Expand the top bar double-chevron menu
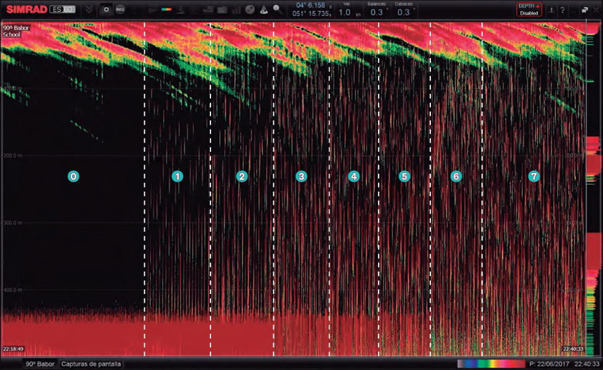The height and width of the screenshot is (370, 603). coord(89,11)
